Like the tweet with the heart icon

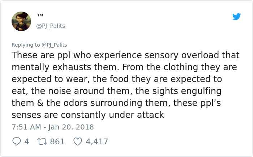(x=78, y=141)
